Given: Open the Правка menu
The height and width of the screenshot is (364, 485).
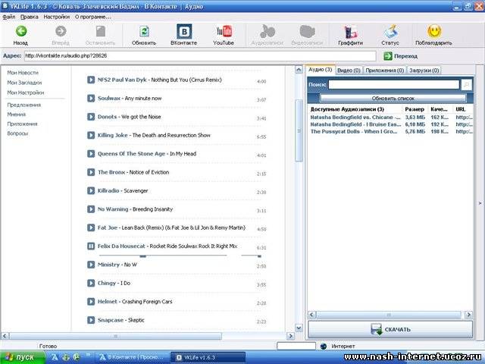Looking at the screenshot, I should coord(30,17).
